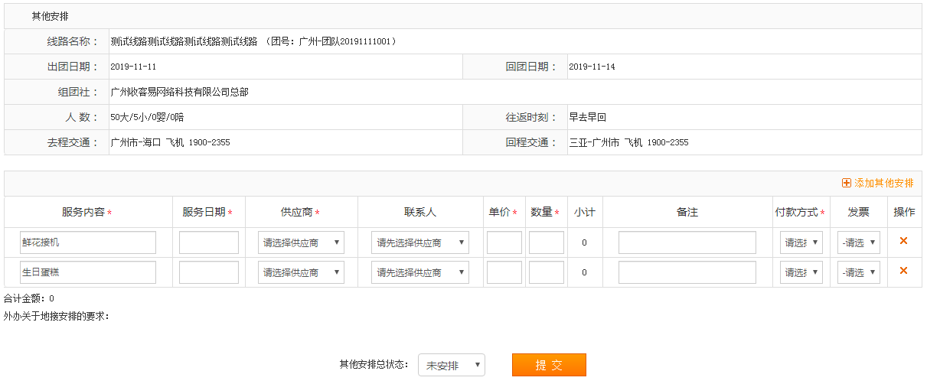Click the 服务内容 field containing 生日蛋糕
Image resolution: width=927 pixels, height=384 pixels.
tap(88, 272)
